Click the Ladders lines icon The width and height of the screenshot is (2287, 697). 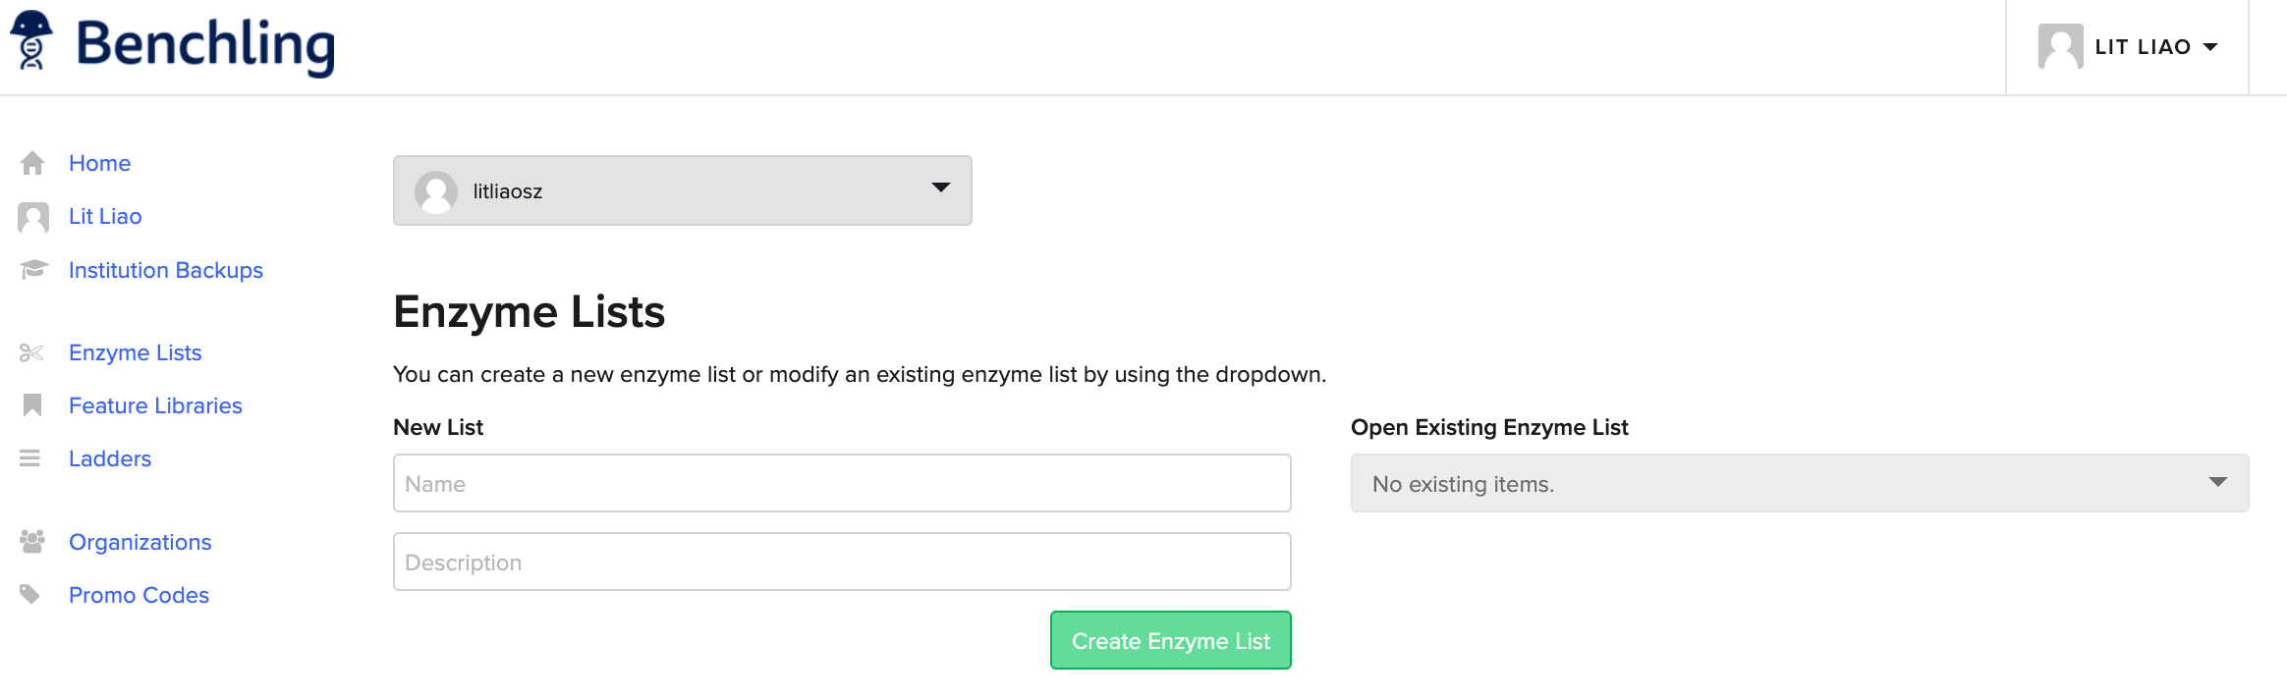click(x=30, y=458)
